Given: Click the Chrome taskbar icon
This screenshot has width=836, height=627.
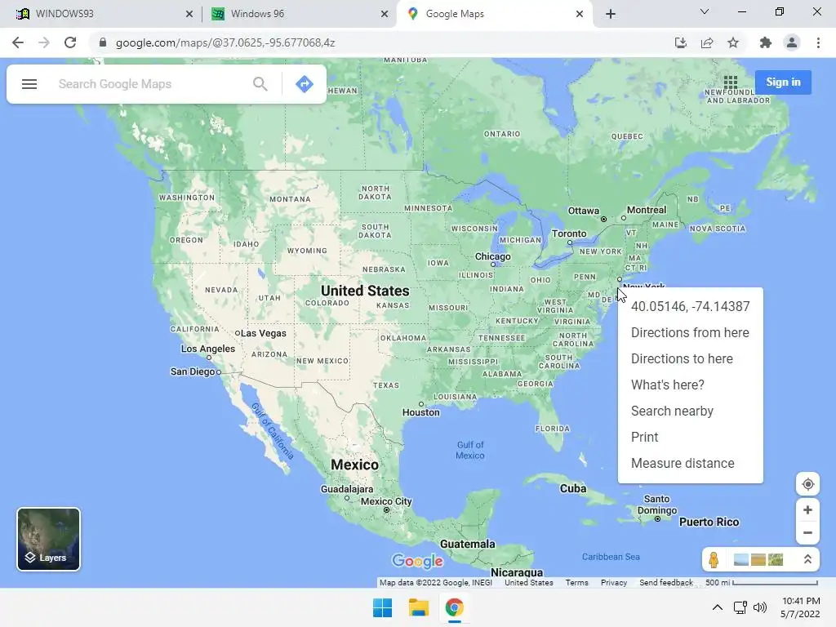Looking at the screenshot, I should tap(454, 607).
